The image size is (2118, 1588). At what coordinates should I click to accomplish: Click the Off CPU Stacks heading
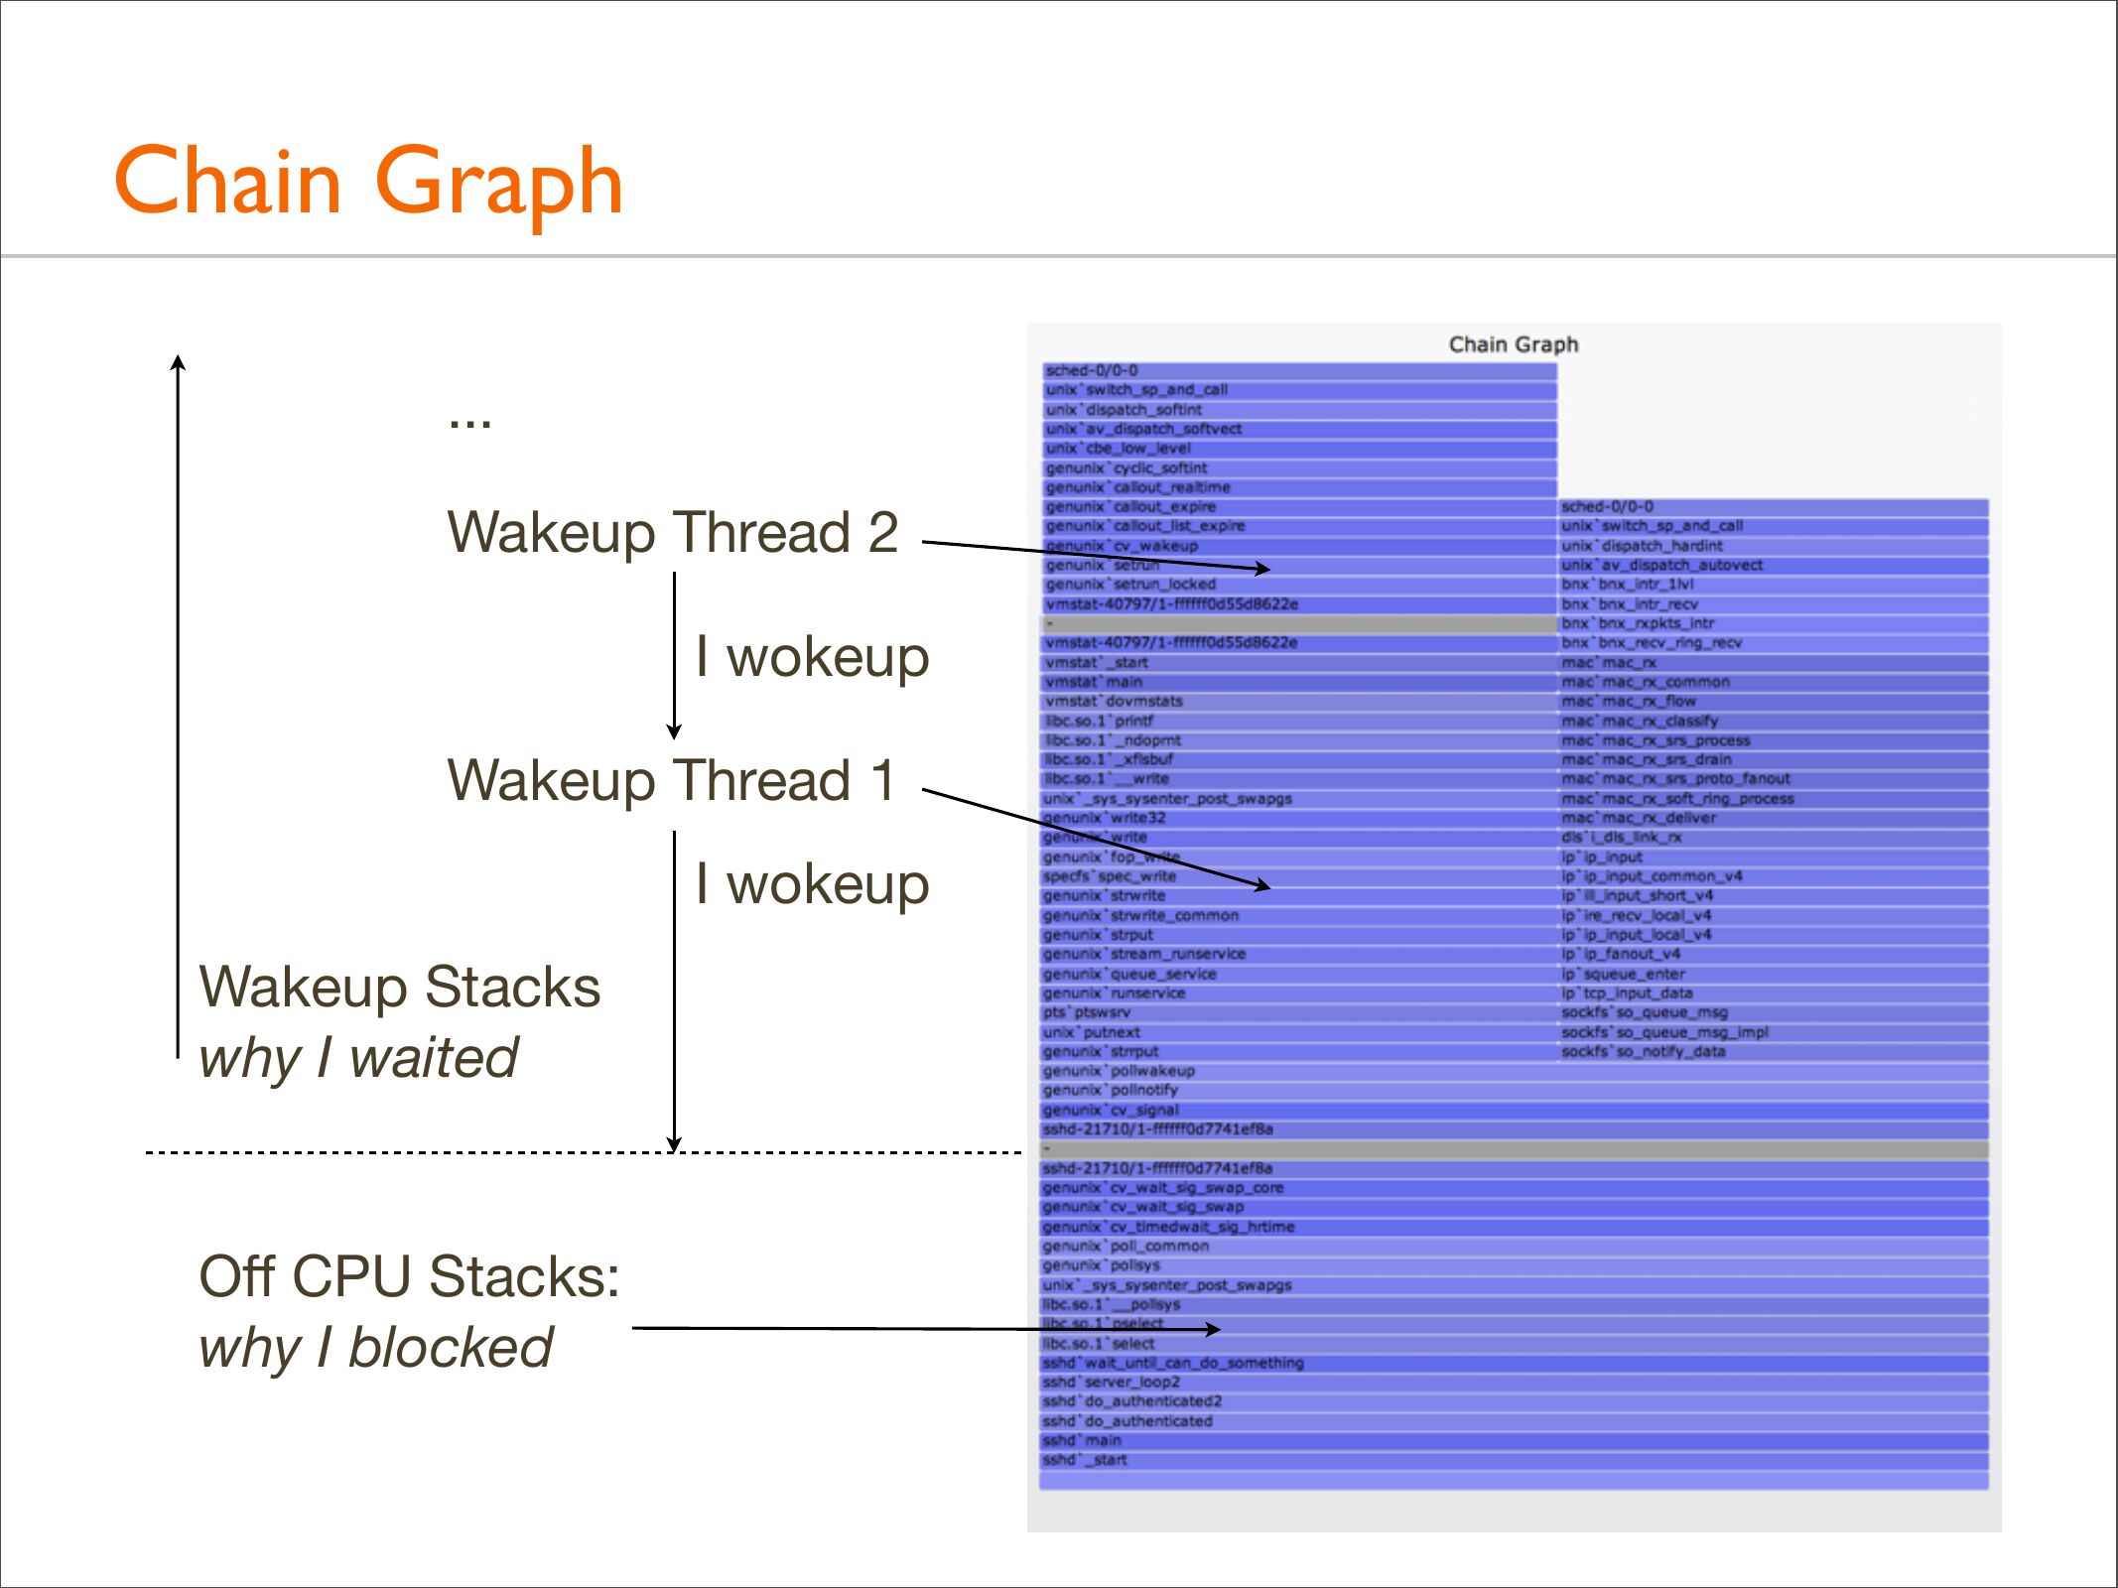pos(409,1277)
